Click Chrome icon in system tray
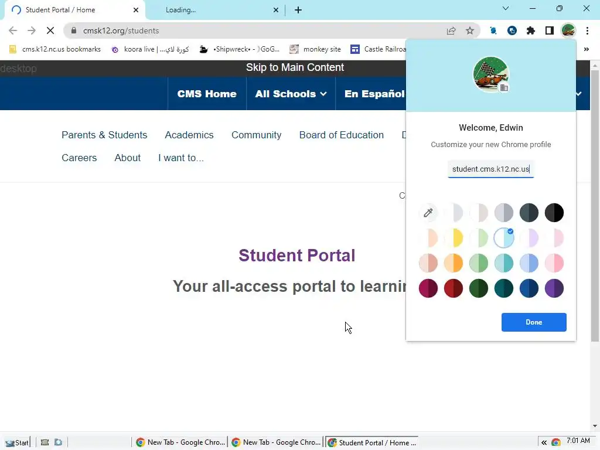The height and width of the screenshot is (450, 600). coord(555,443)
